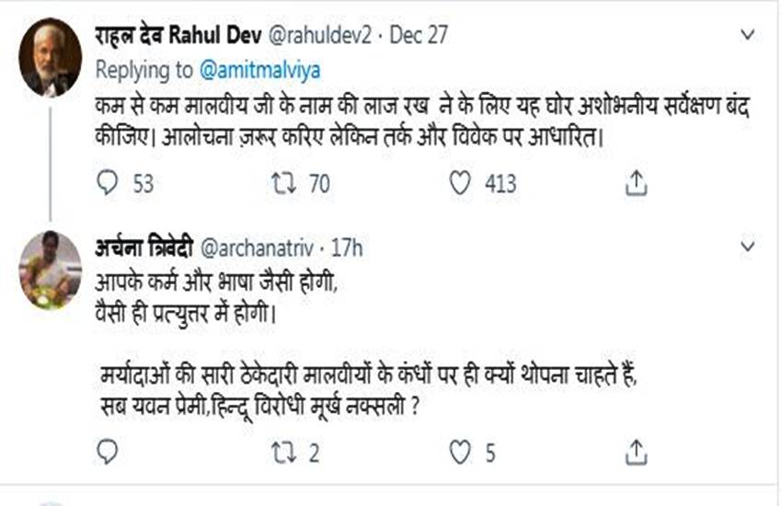
Task: Click the @archanatriv handle
Action: (x=254, y=247)
